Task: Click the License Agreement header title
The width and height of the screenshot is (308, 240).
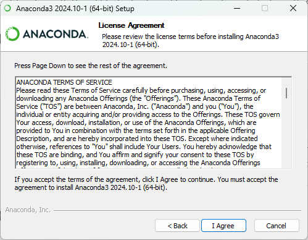Action: [x=131, y=25]
